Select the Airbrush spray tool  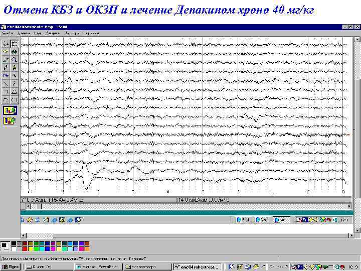[6, 76]
